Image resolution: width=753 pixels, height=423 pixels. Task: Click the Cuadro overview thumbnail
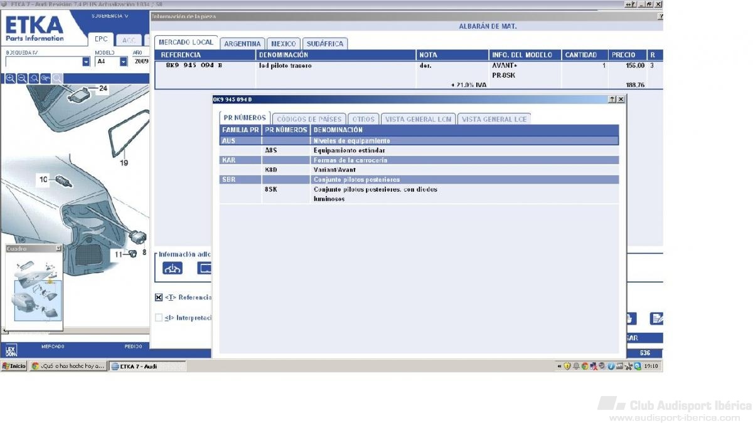[x=34, y=291]
